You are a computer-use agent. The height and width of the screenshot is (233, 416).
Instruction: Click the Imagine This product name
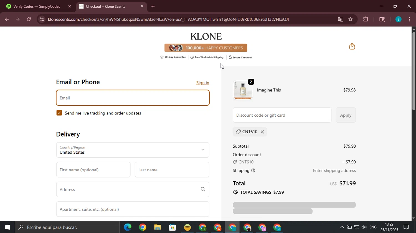tap(269, 90)
